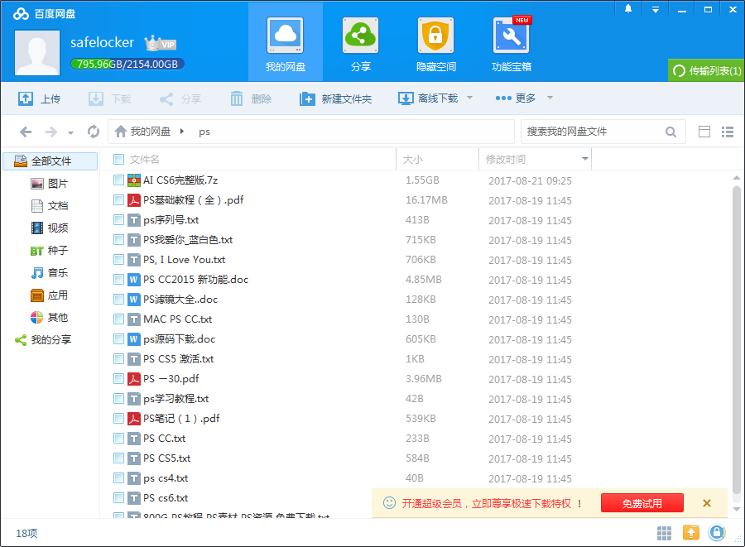This screenshot has width=745, height=547.
Task: Select file ps源码下载.doc
Action: (179, 339)
